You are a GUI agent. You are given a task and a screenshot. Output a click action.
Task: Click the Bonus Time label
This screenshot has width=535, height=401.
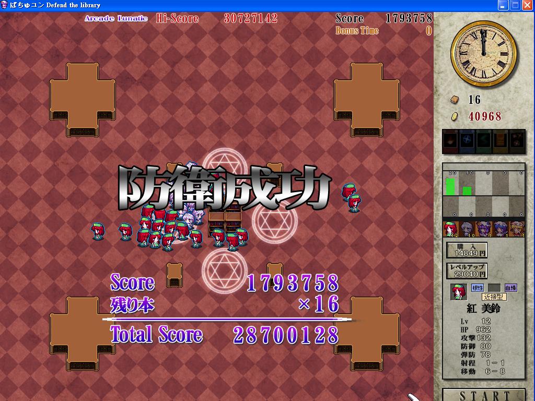357,31
